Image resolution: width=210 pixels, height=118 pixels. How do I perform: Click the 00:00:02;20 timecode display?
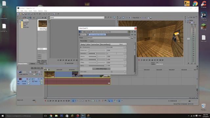tap(37, 68)
